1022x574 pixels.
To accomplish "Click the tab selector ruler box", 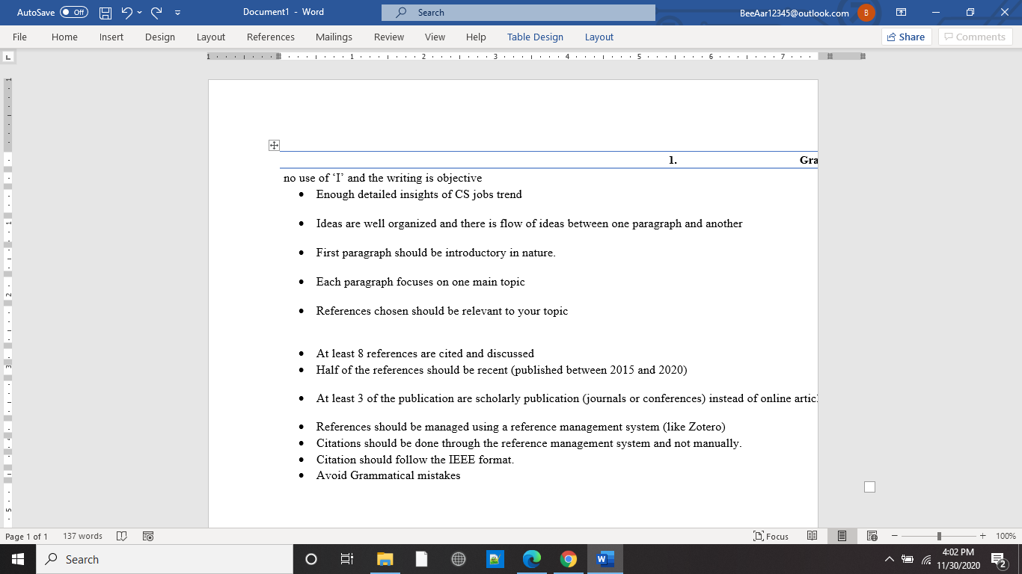I will [8, 56].
